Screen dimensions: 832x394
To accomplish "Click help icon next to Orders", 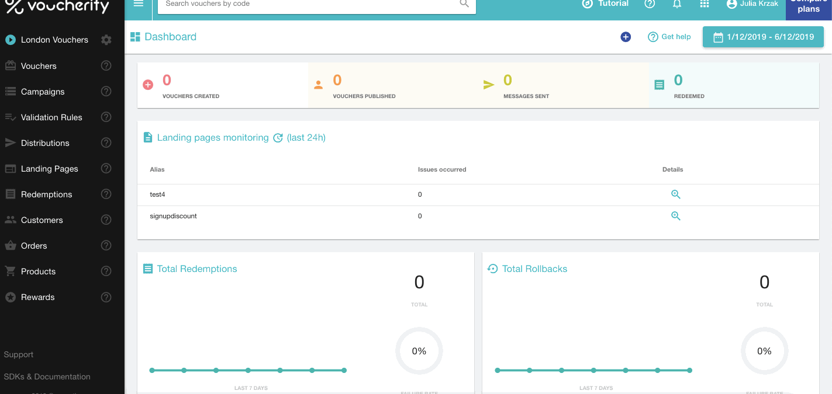I will (x=106, y=245).
